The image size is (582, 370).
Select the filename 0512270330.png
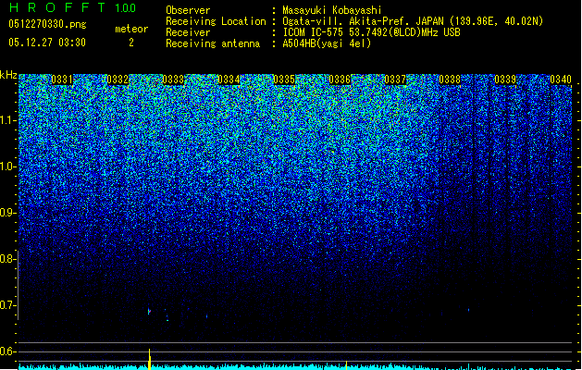coord(47,25)
